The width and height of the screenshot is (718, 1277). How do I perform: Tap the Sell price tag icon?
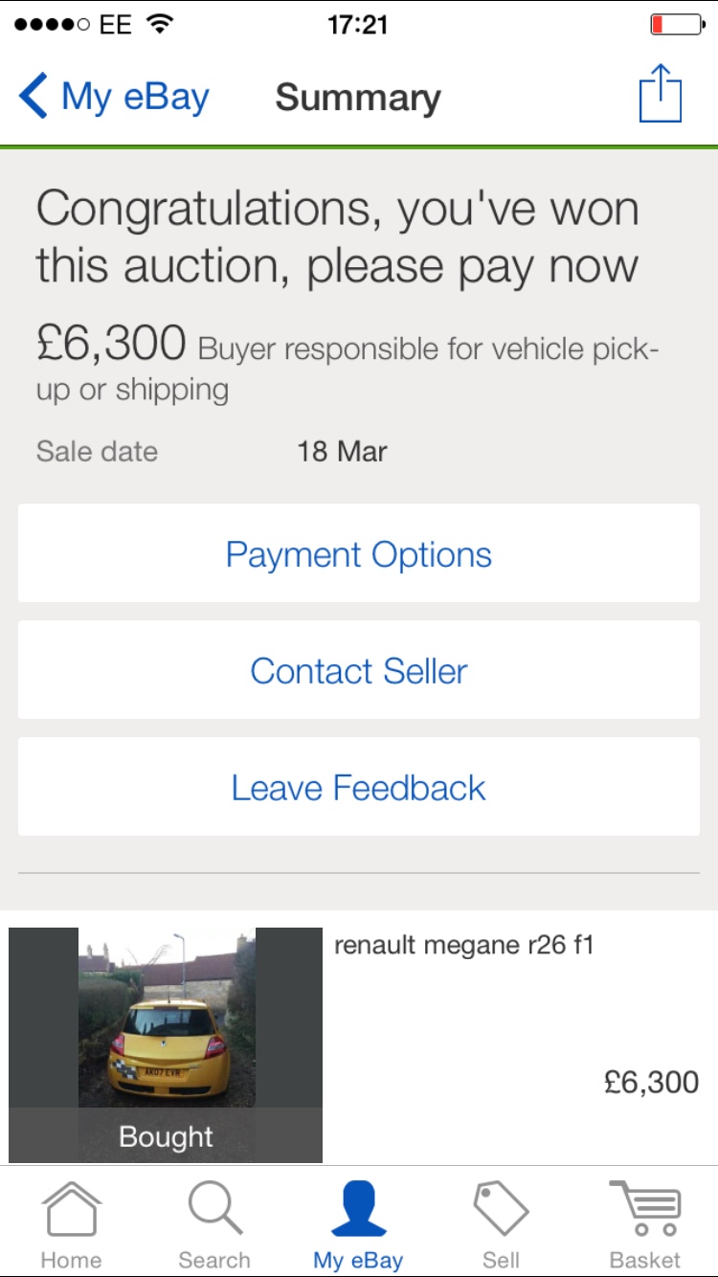pyautogui.click(x=501, y=1209)
